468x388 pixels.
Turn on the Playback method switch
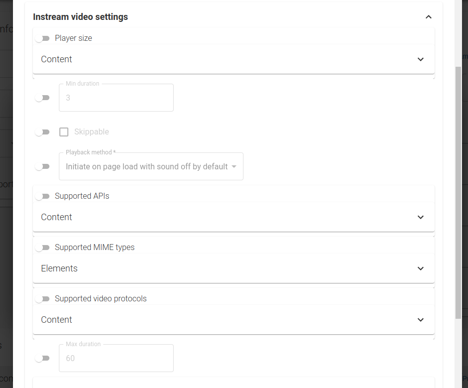[42, 166]
